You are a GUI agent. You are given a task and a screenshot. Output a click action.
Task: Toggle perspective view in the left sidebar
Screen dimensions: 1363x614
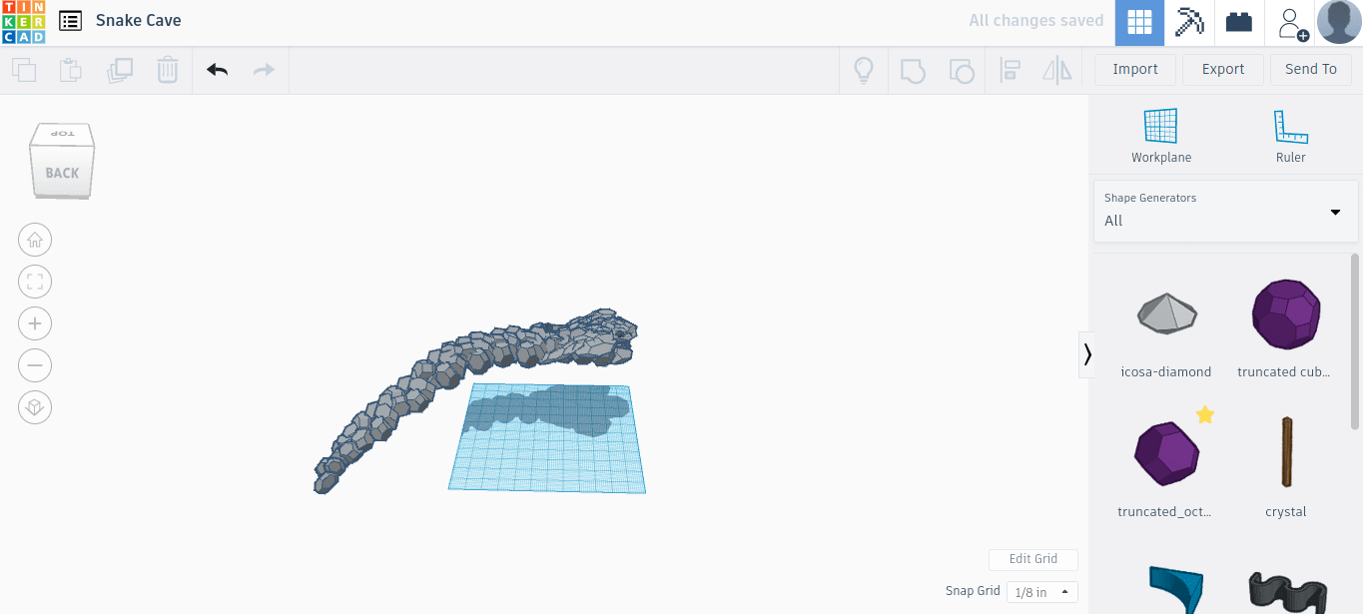tap(35, 407)
